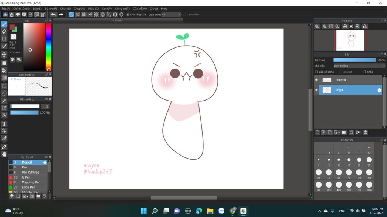This screenshot has width=387, height=217.
Task: Add a layer folder in layer panel
Action: pyautogui.click(x=344, y=132)
